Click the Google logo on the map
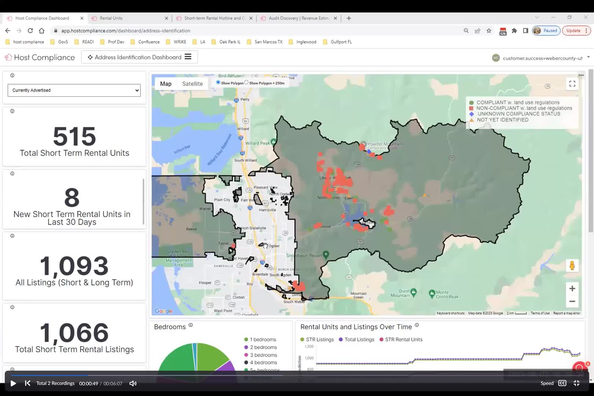 [x=164, y=311]
